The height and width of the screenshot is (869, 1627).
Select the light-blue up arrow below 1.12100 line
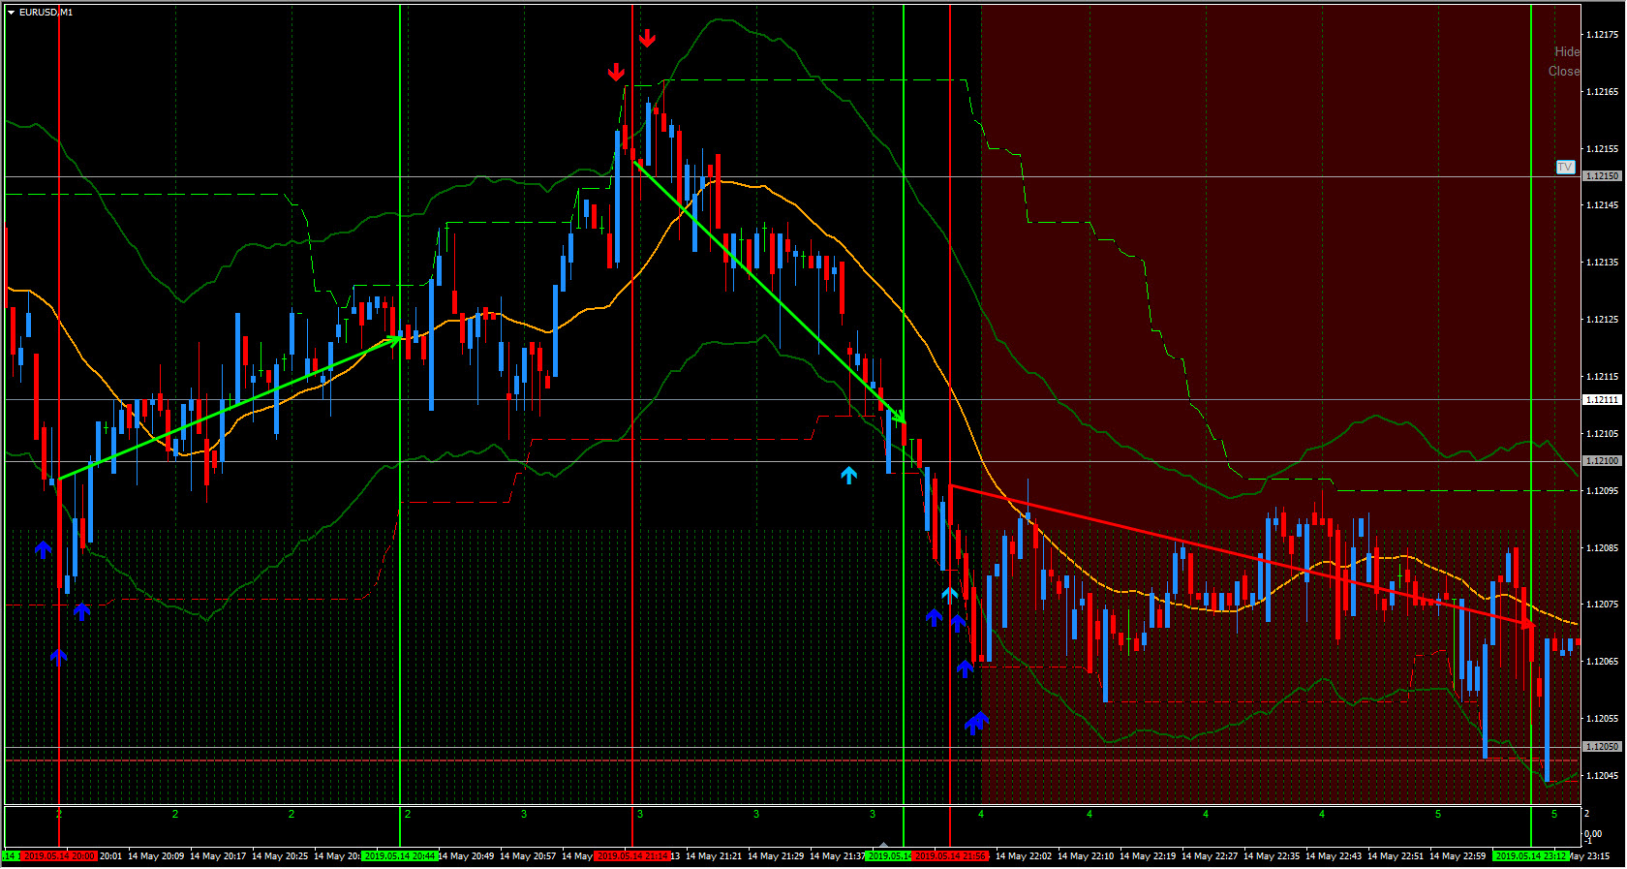pyautogui.click(x=849, y=475)
